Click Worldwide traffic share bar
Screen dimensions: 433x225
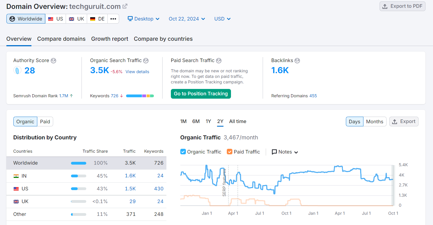pos(78,163)
